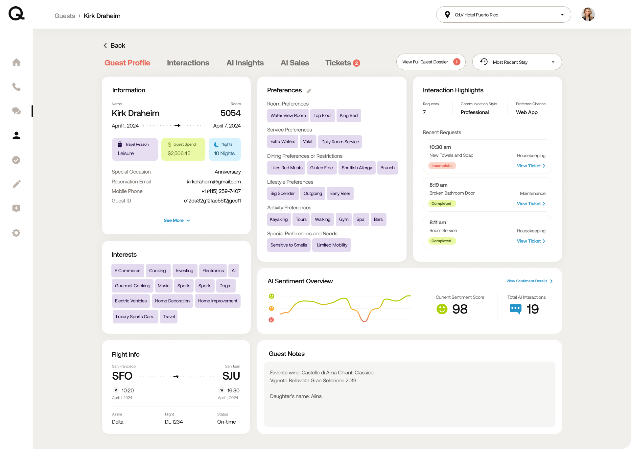Open the AI Insights tab
This screenshot has width=631, height=449.
coord(245,63)
